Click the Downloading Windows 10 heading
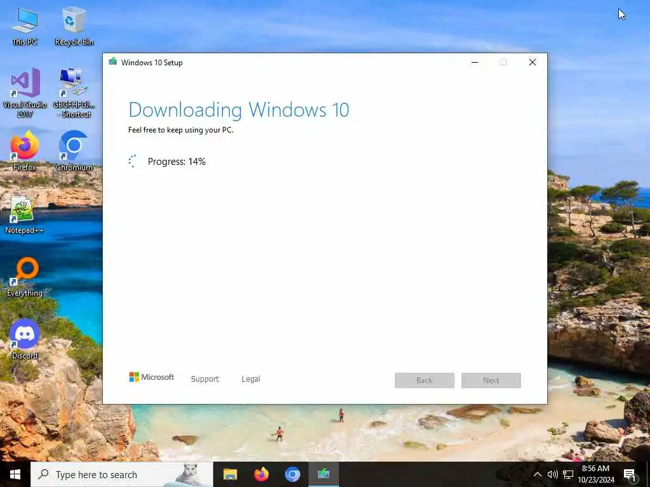Viewport: 650px width, 487px height. 239,110
